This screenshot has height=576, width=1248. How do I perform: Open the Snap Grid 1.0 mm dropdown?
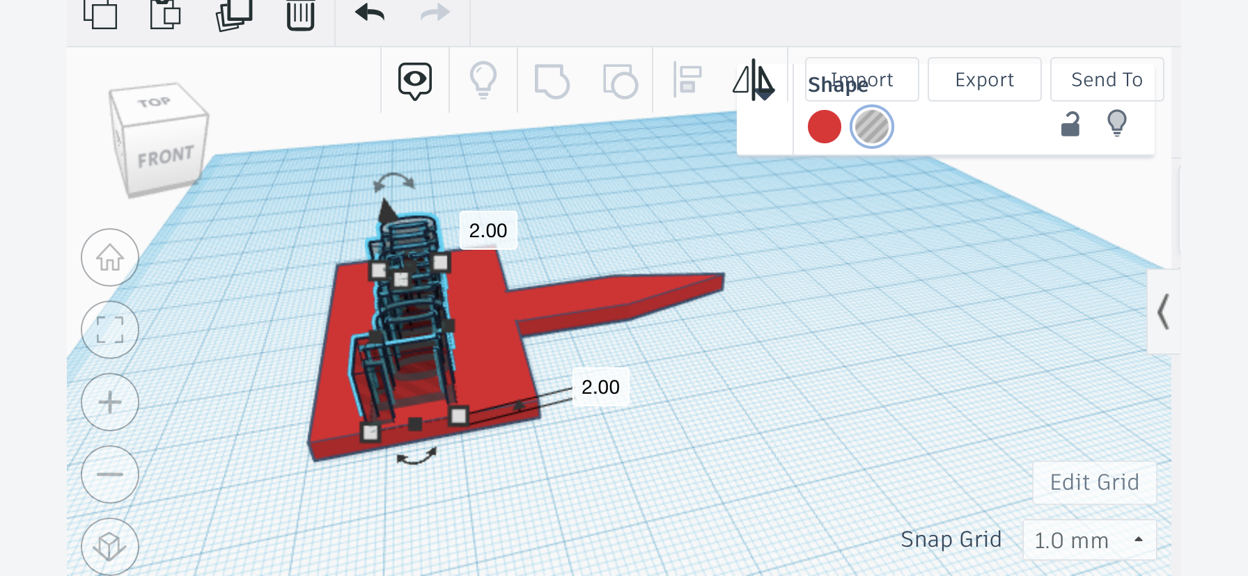pos(1089,540)
